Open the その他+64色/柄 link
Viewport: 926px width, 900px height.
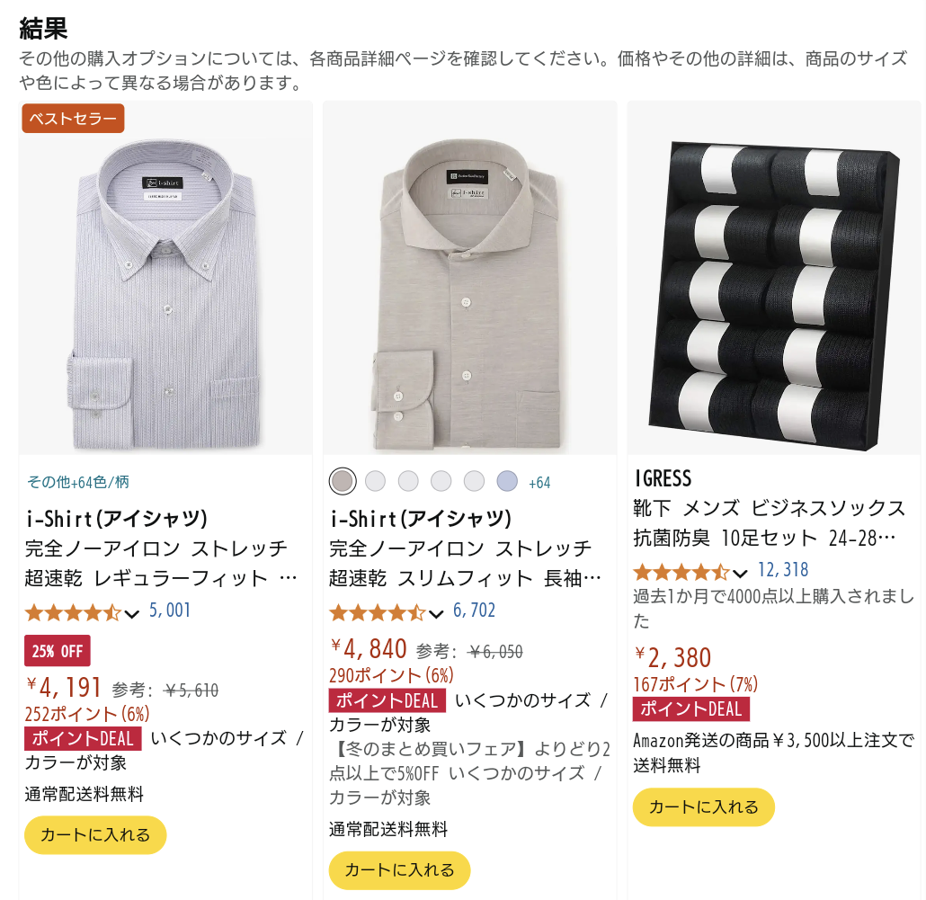78,482
